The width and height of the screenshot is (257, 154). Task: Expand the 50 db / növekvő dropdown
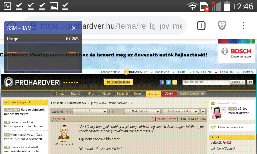[142, 111]
